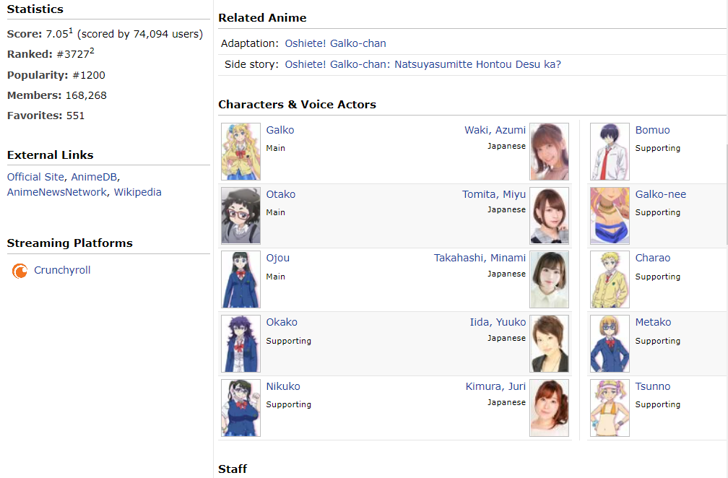The image size is (728, 478).
Task: Open the Galko-nee character name link
Action: click(x=660, y=195)
